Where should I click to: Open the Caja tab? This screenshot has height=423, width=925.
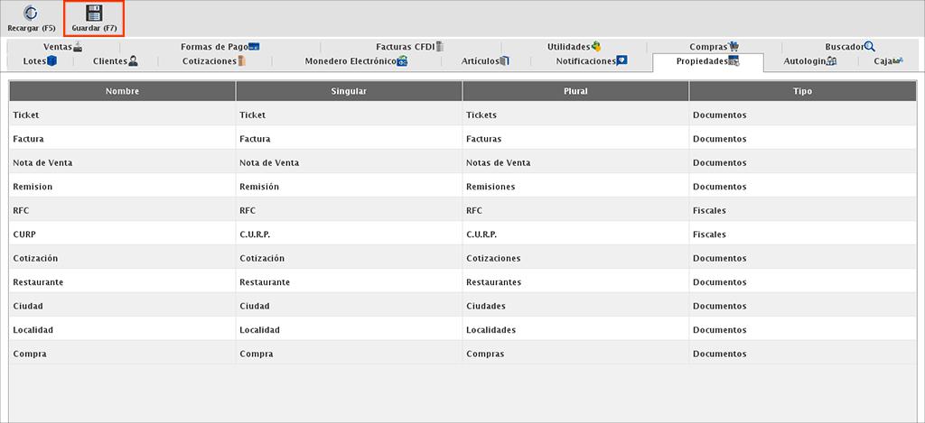tap(888, 61)
